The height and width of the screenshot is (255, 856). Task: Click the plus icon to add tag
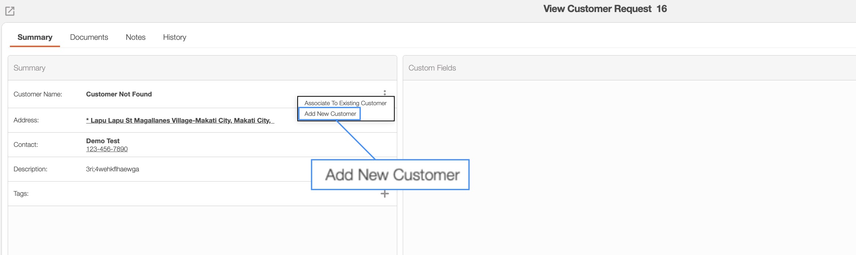384,194
